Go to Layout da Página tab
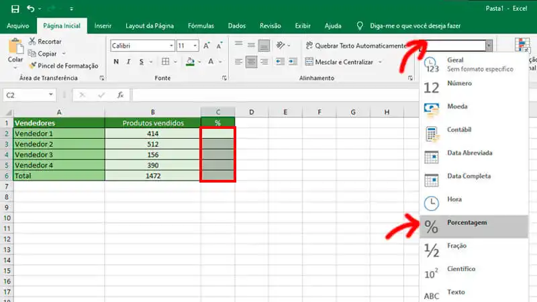 pos(150,26)
